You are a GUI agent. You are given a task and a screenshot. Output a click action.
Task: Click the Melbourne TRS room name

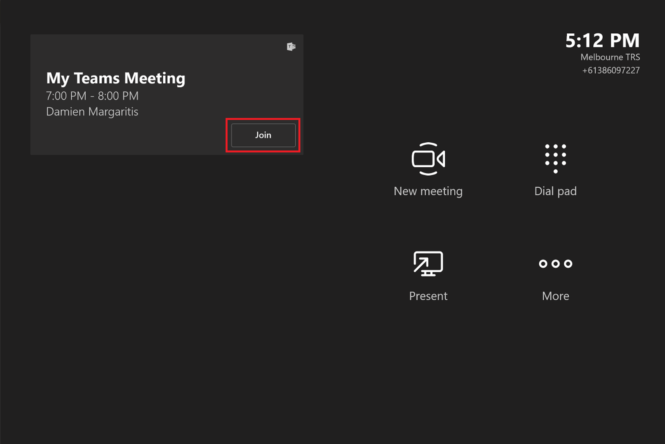click(610, 57)
